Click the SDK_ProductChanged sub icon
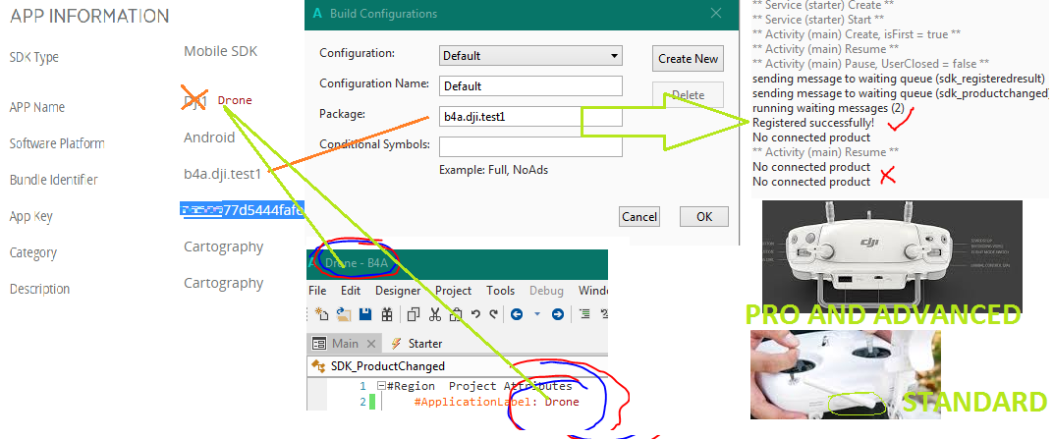1054x439 pixels. pos(319,366)
